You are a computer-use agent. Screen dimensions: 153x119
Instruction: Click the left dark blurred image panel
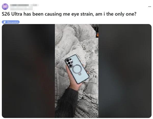click(x=28, y=71)
